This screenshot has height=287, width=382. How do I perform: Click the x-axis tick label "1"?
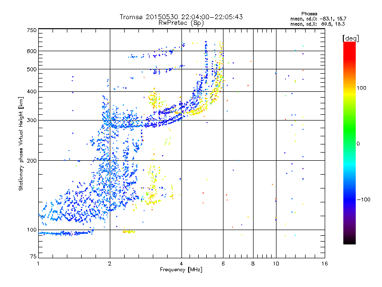[38, 264]
